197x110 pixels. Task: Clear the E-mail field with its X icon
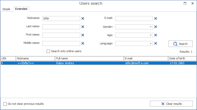tap(156, 18)
